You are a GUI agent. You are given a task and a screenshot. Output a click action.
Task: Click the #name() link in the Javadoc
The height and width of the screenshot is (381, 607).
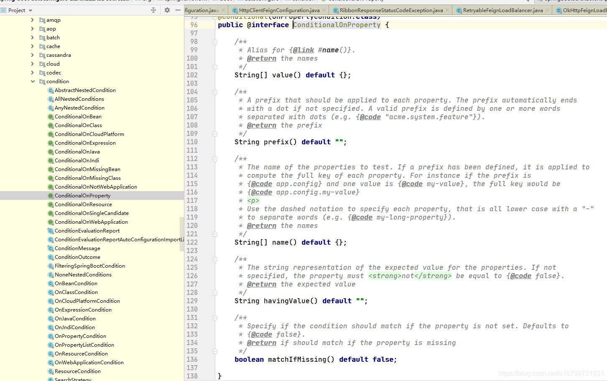tap(334, 50)
